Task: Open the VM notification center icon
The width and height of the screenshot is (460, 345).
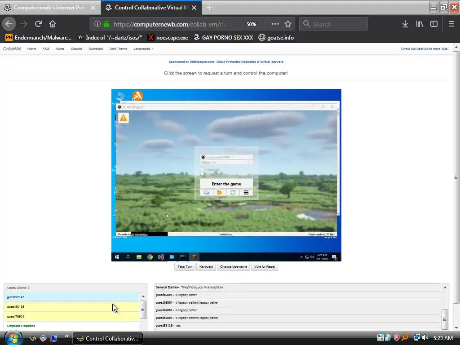Action: 334,257
